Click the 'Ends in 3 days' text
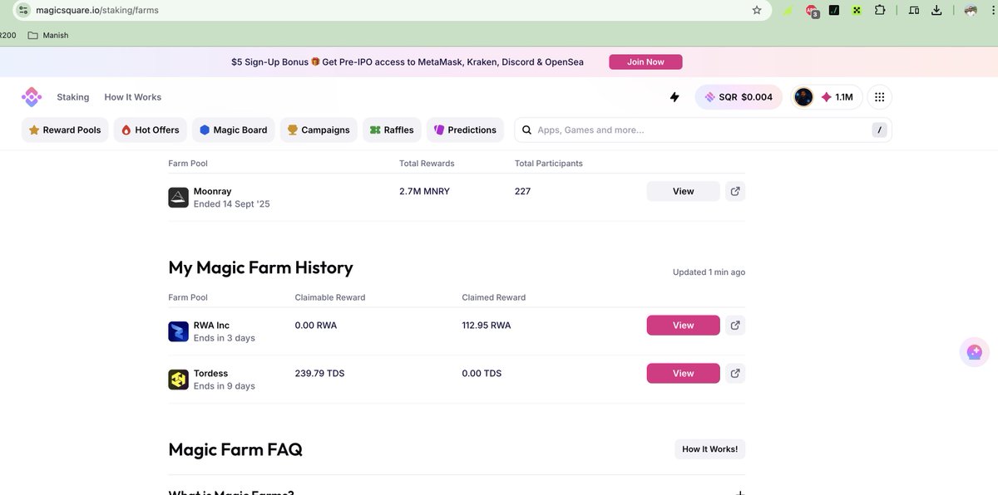The height and width of the screenshot is (495, 998). (x=225, y=338)
